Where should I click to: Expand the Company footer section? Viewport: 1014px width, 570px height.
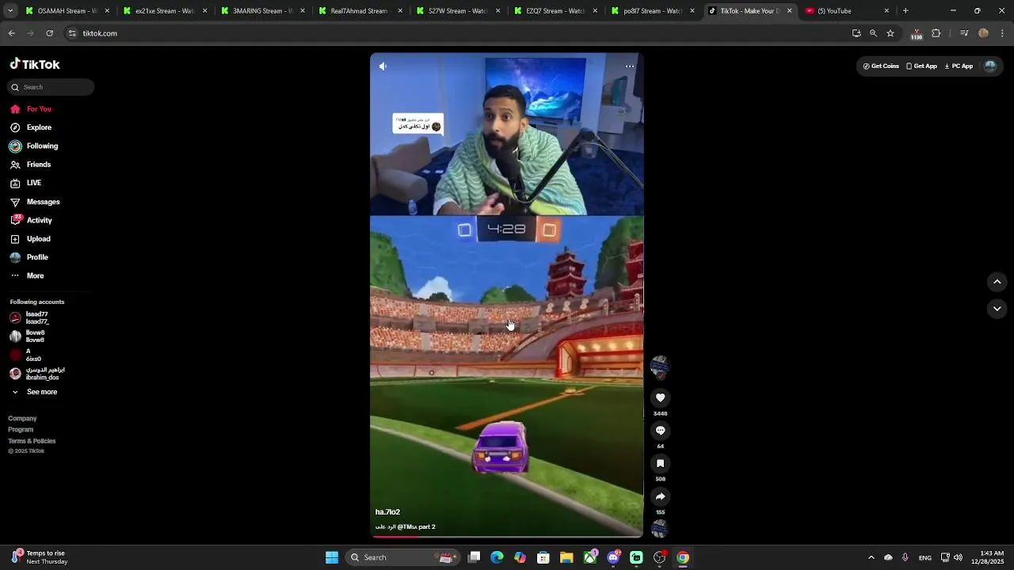(x=22, y=418)
